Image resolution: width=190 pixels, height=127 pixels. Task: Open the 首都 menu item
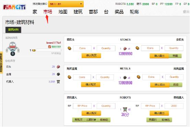93,12
